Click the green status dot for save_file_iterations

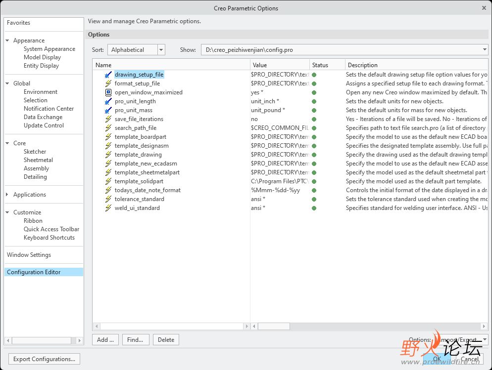tap(314, 119)
